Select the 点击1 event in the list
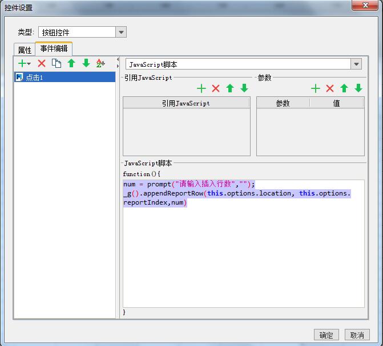Viewport: 383px width, 346px height. [64, 77]
